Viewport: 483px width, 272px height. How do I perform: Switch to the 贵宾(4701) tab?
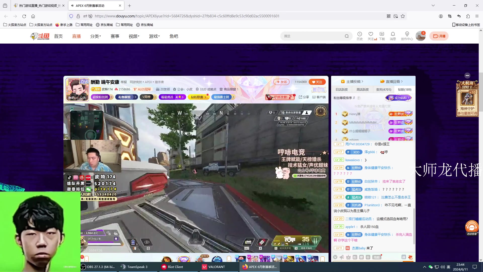click(x=384, y=89)
